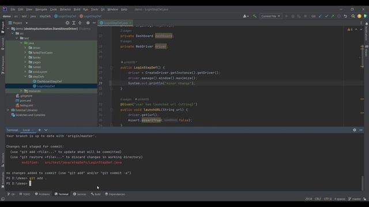The width and height of the screenshot is (369, 207).
Task: Hide the Project tool window
Action: click(94, 23)
